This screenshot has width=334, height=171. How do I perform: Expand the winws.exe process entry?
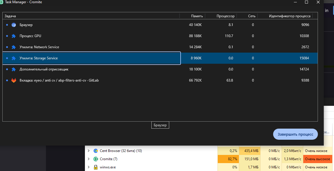[89, 167]
